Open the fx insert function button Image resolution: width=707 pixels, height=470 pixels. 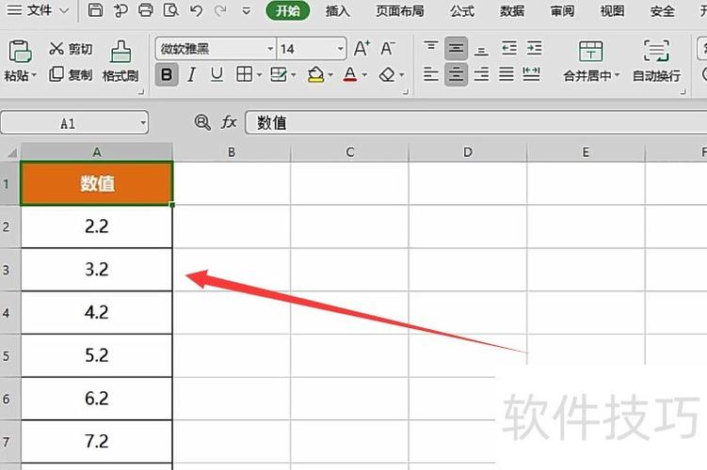[229, 122]
